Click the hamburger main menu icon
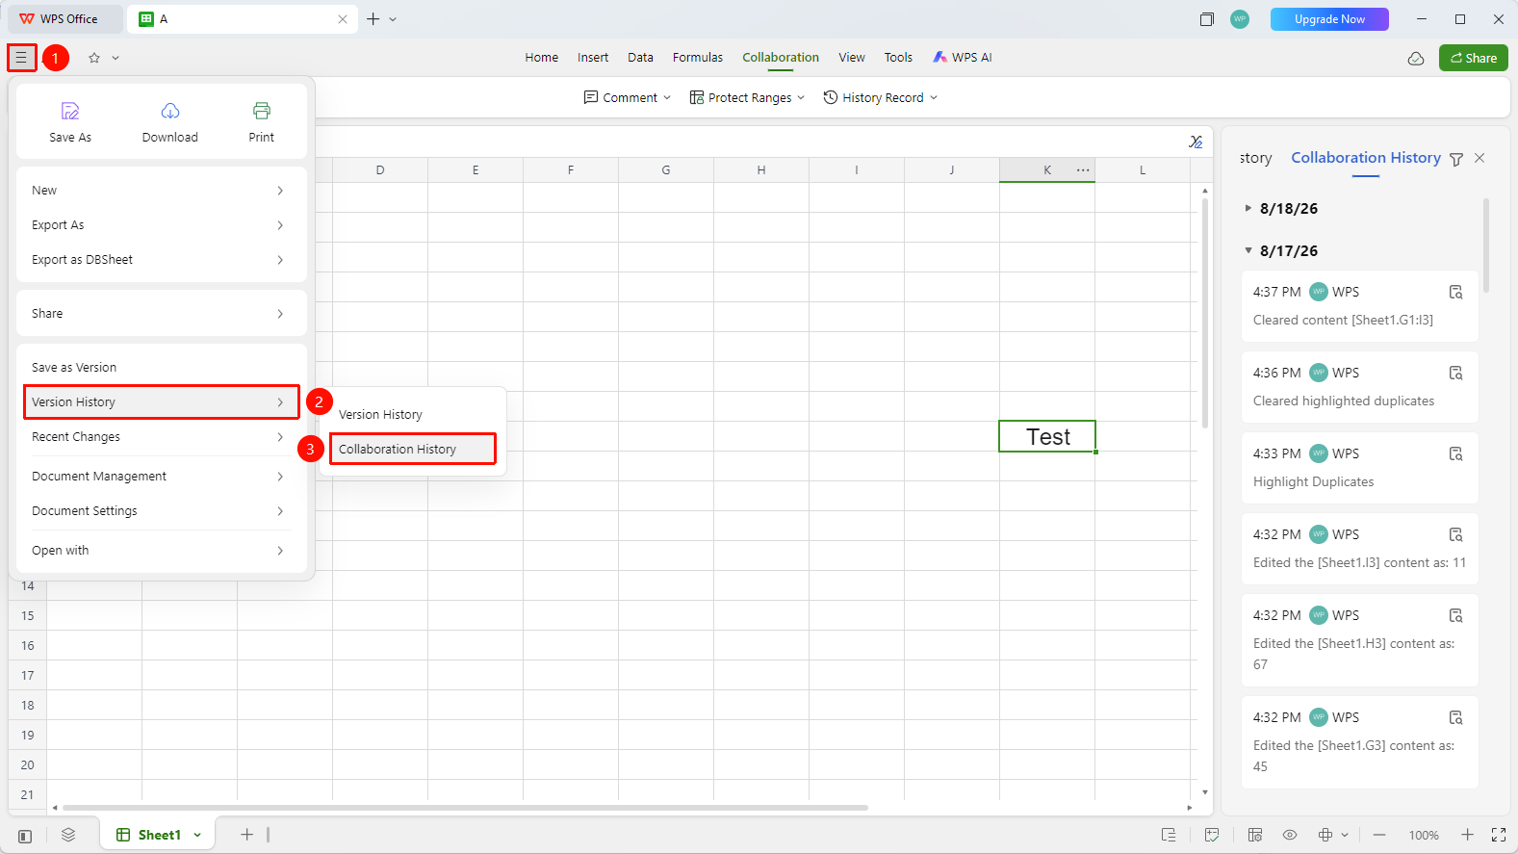The image size is (1518, 854). coord(21,58)
